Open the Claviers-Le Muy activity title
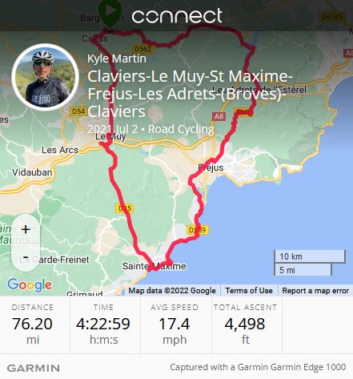 (x=190, y=94)
